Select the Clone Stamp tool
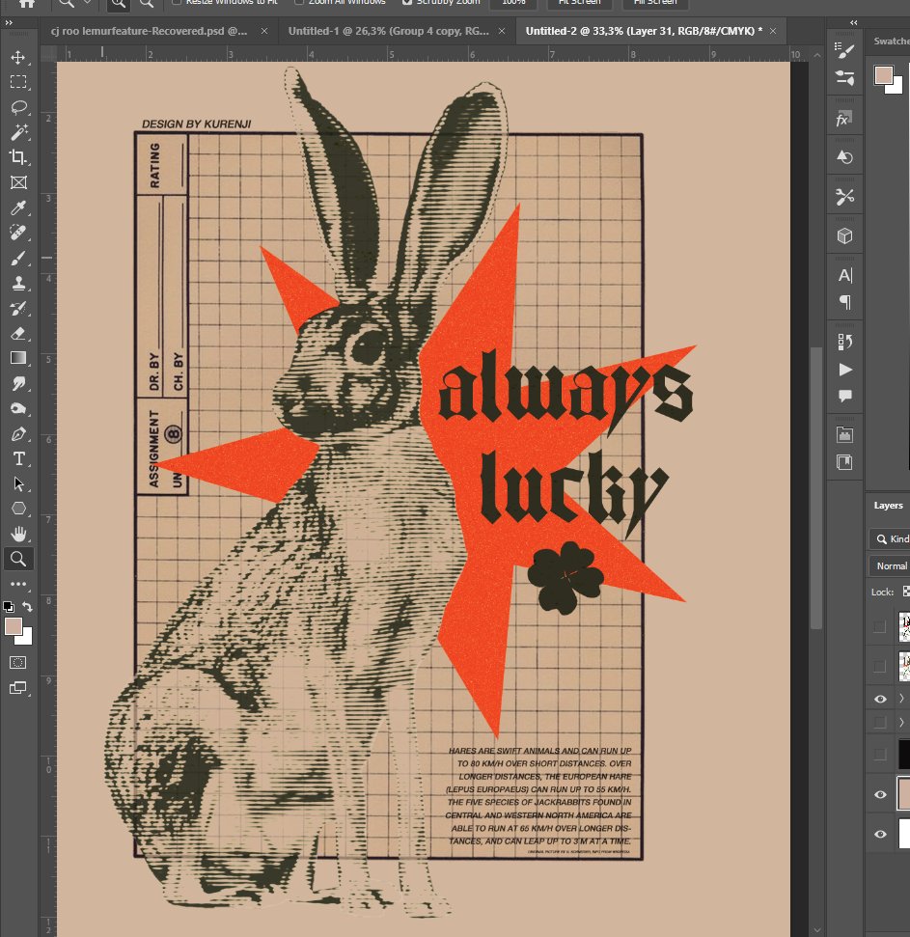This screenshot has width=910, height=937. coord(18,284)
